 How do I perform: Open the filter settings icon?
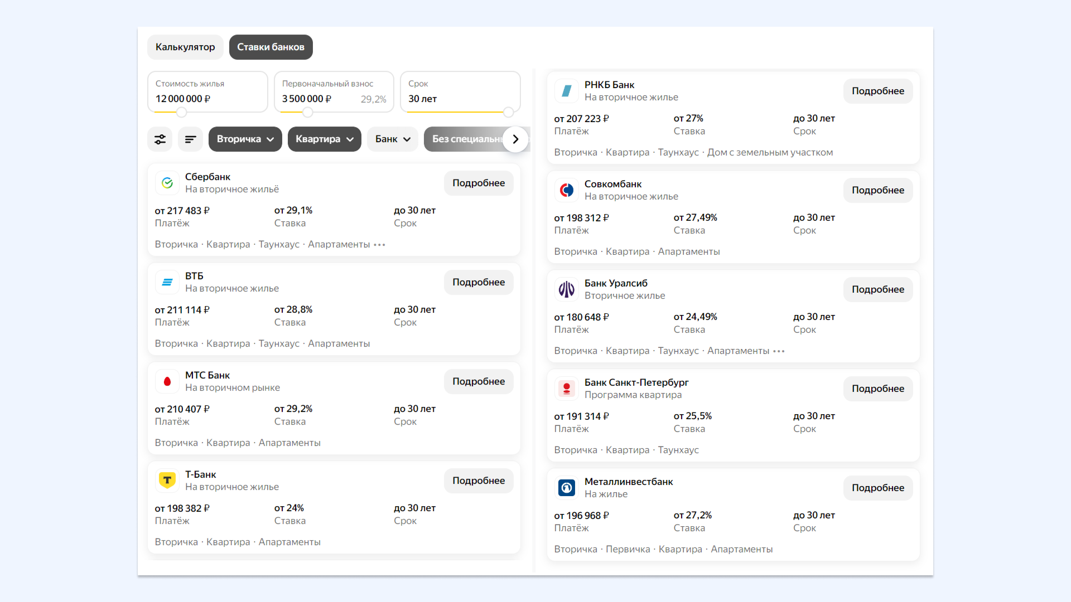coord(160,139)
